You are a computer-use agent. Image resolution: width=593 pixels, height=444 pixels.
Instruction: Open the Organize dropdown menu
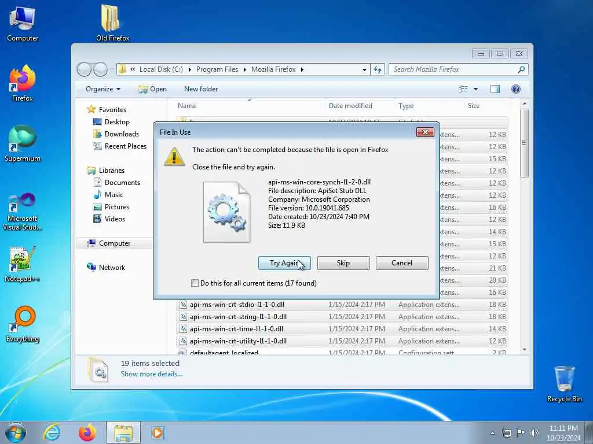point(103,88)
